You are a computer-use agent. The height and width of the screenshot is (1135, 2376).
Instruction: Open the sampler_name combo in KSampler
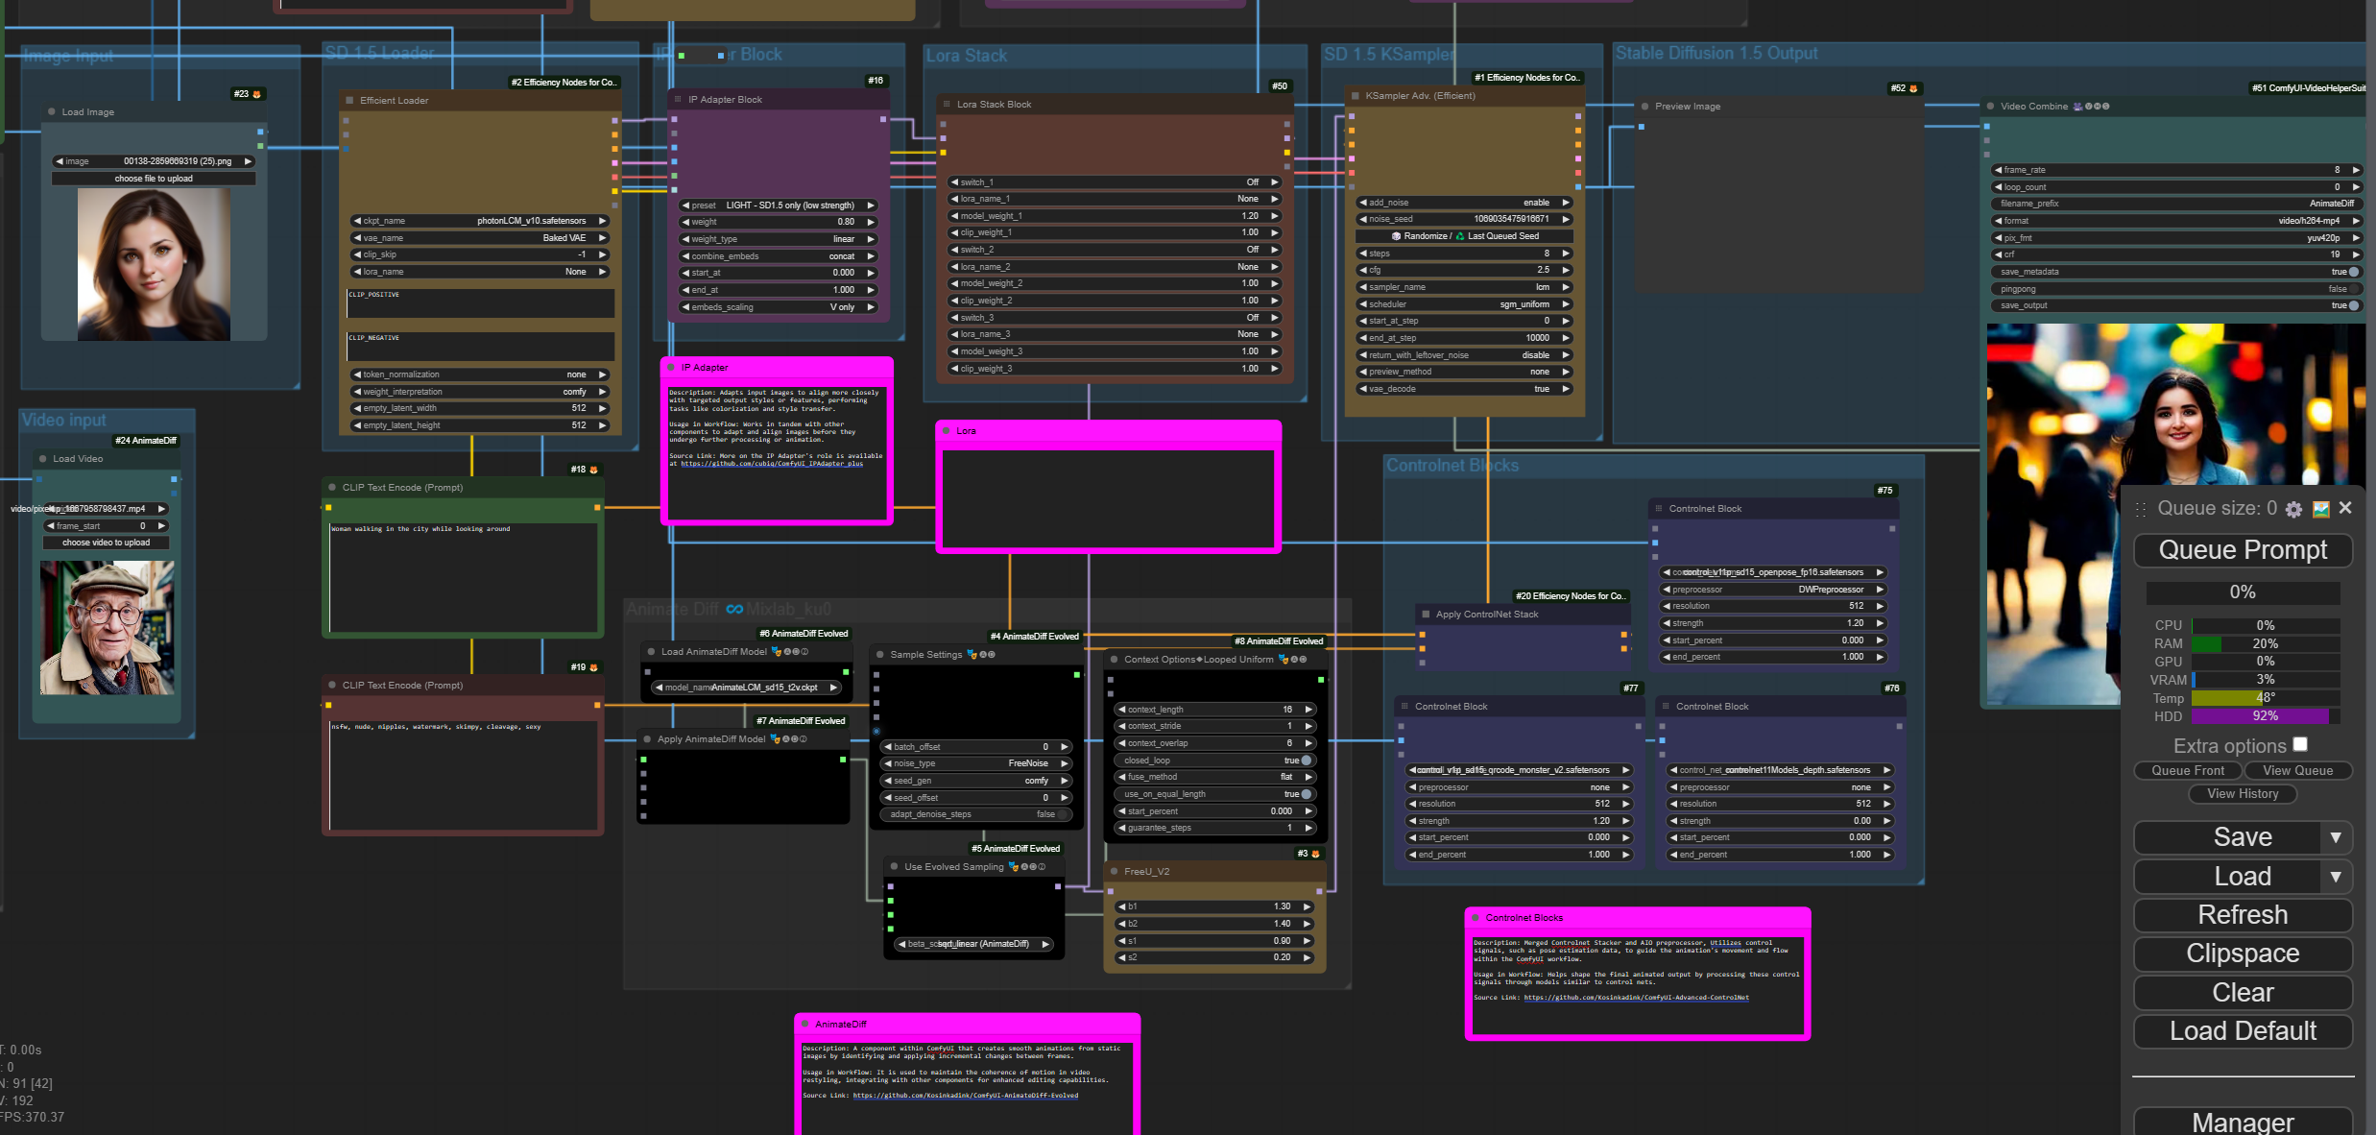(1464, 287)
